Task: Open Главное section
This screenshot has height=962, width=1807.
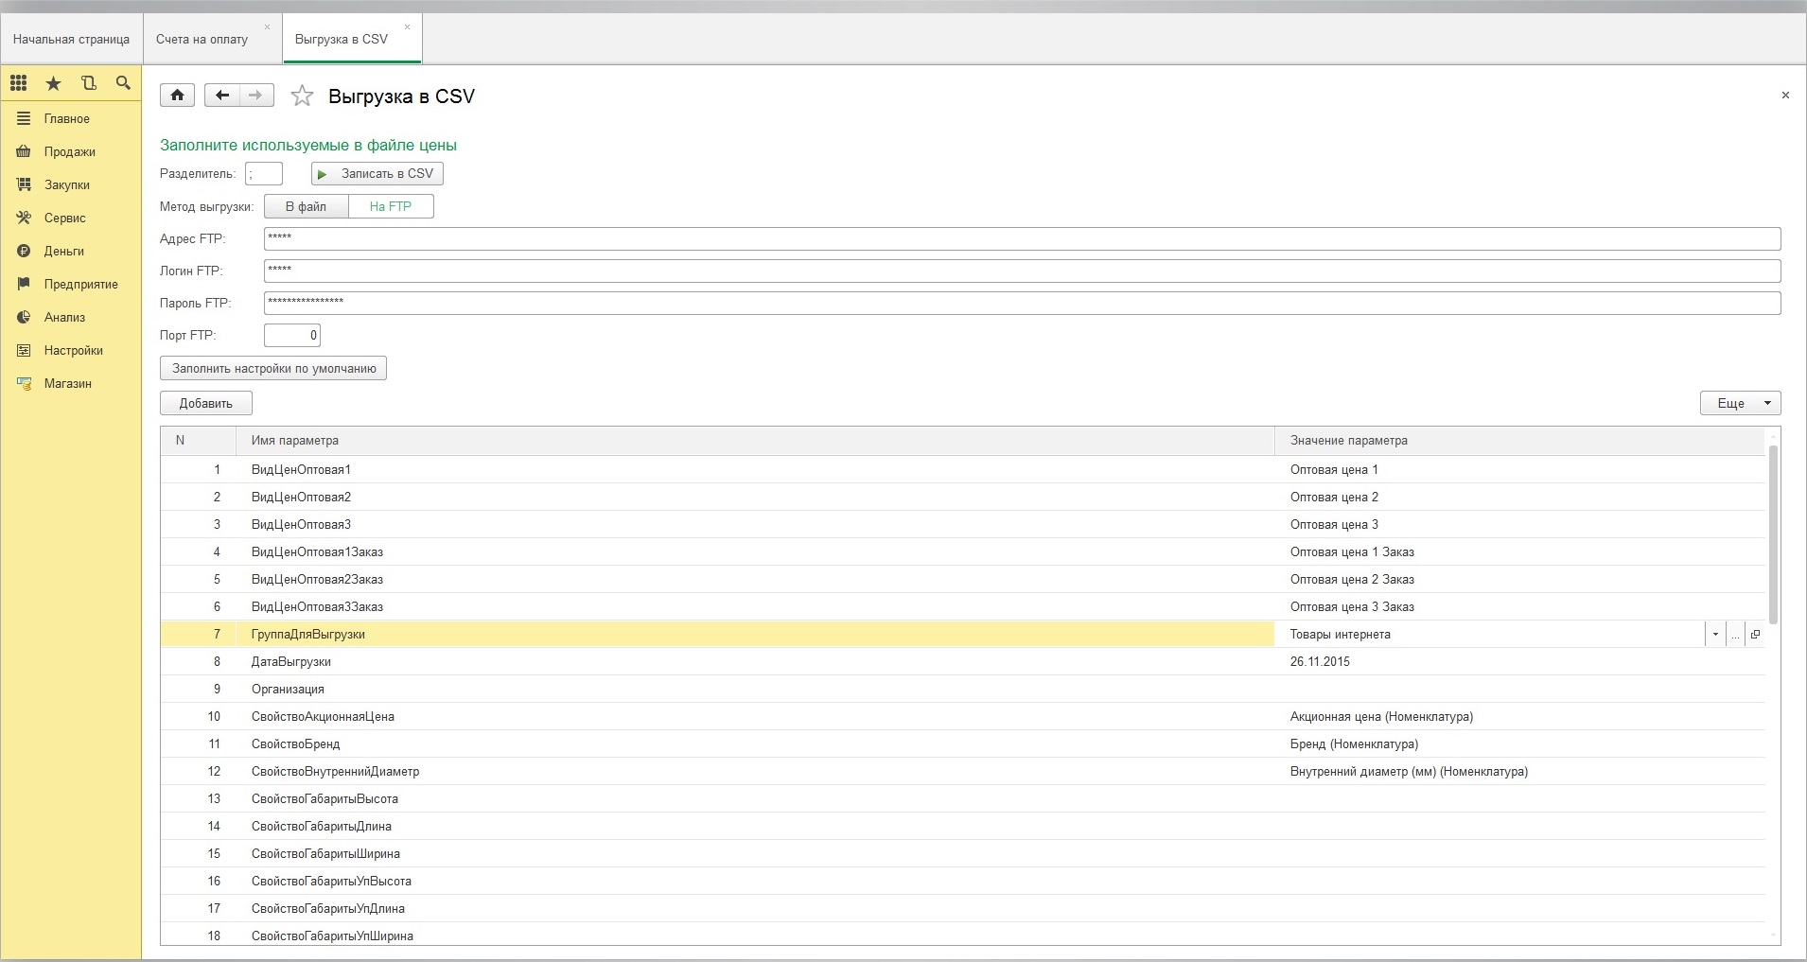Action: click(x=71, y=118)
